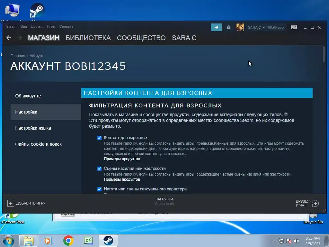Open uTorrent Web desktop shortcut

coord(12,218)
